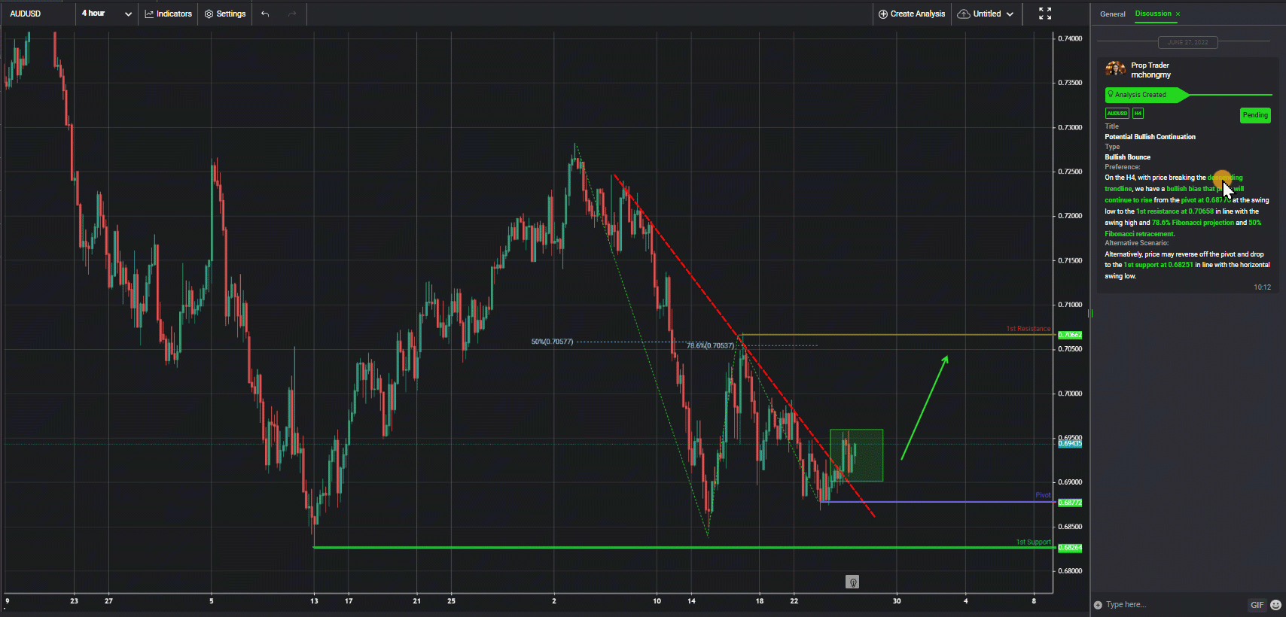The width and height of the screenshot is (1286, 617).
Task: Toggle fullscreen chart view
Action: click(1045, 14)
